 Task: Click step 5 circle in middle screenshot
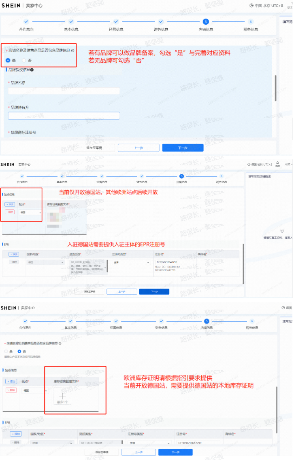[182, 176]
